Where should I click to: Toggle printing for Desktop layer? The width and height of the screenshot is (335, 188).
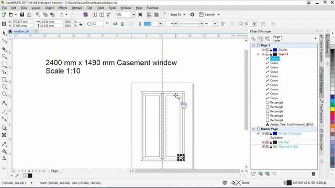click(267, 142)
